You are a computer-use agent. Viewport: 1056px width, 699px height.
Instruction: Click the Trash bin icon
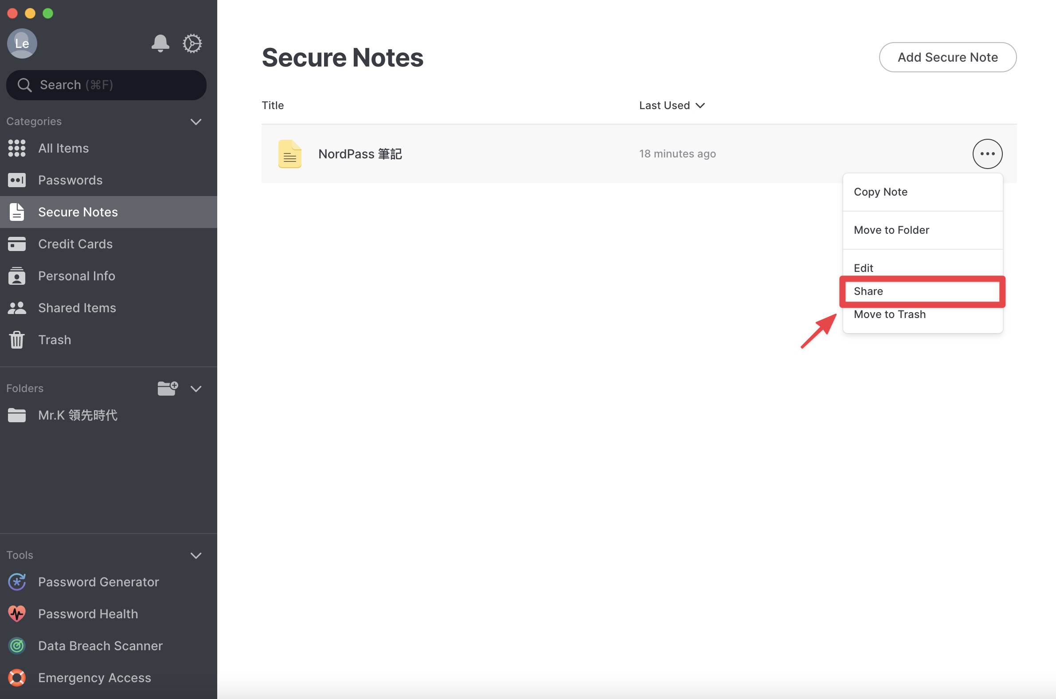pyautogui.click(x=17, y=340)
